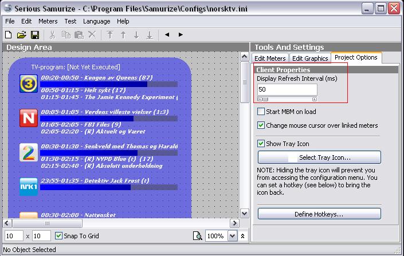
Task: Open the File menu
Action: pyautogui.click(x=10, y=21)
